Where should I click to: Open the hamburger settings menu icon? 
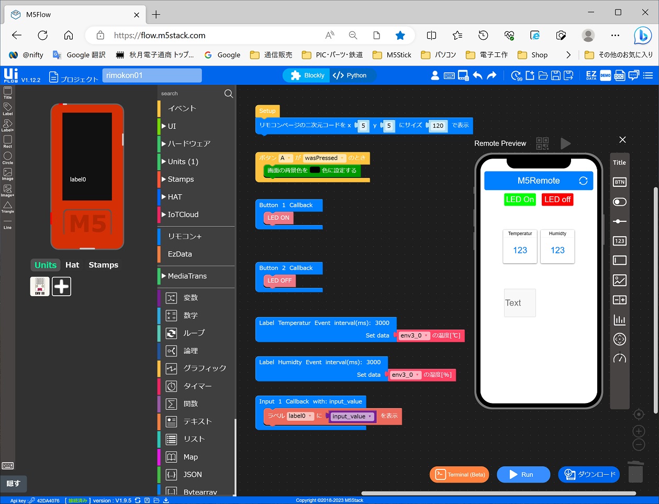tap(648, 75)
